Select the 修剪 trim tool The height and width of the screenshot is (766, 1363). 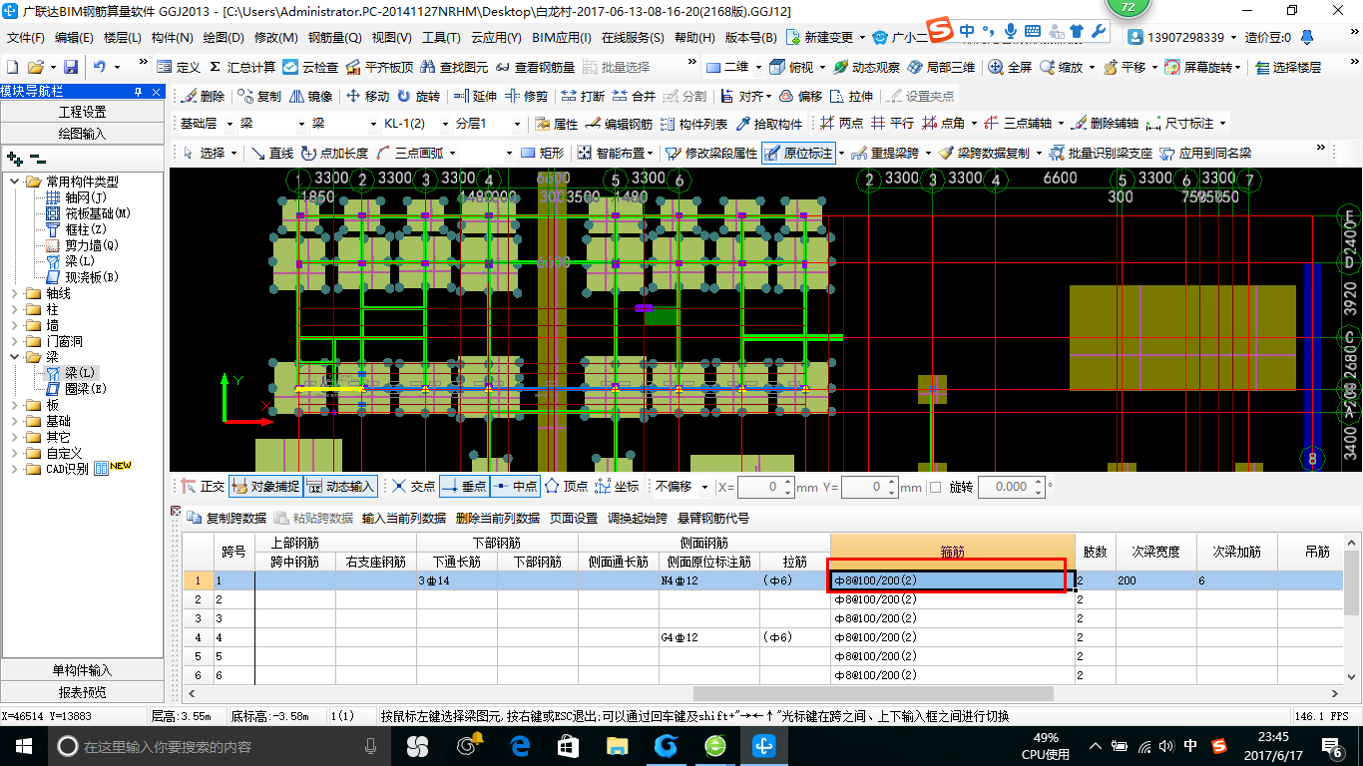click(x=526, y=97)
